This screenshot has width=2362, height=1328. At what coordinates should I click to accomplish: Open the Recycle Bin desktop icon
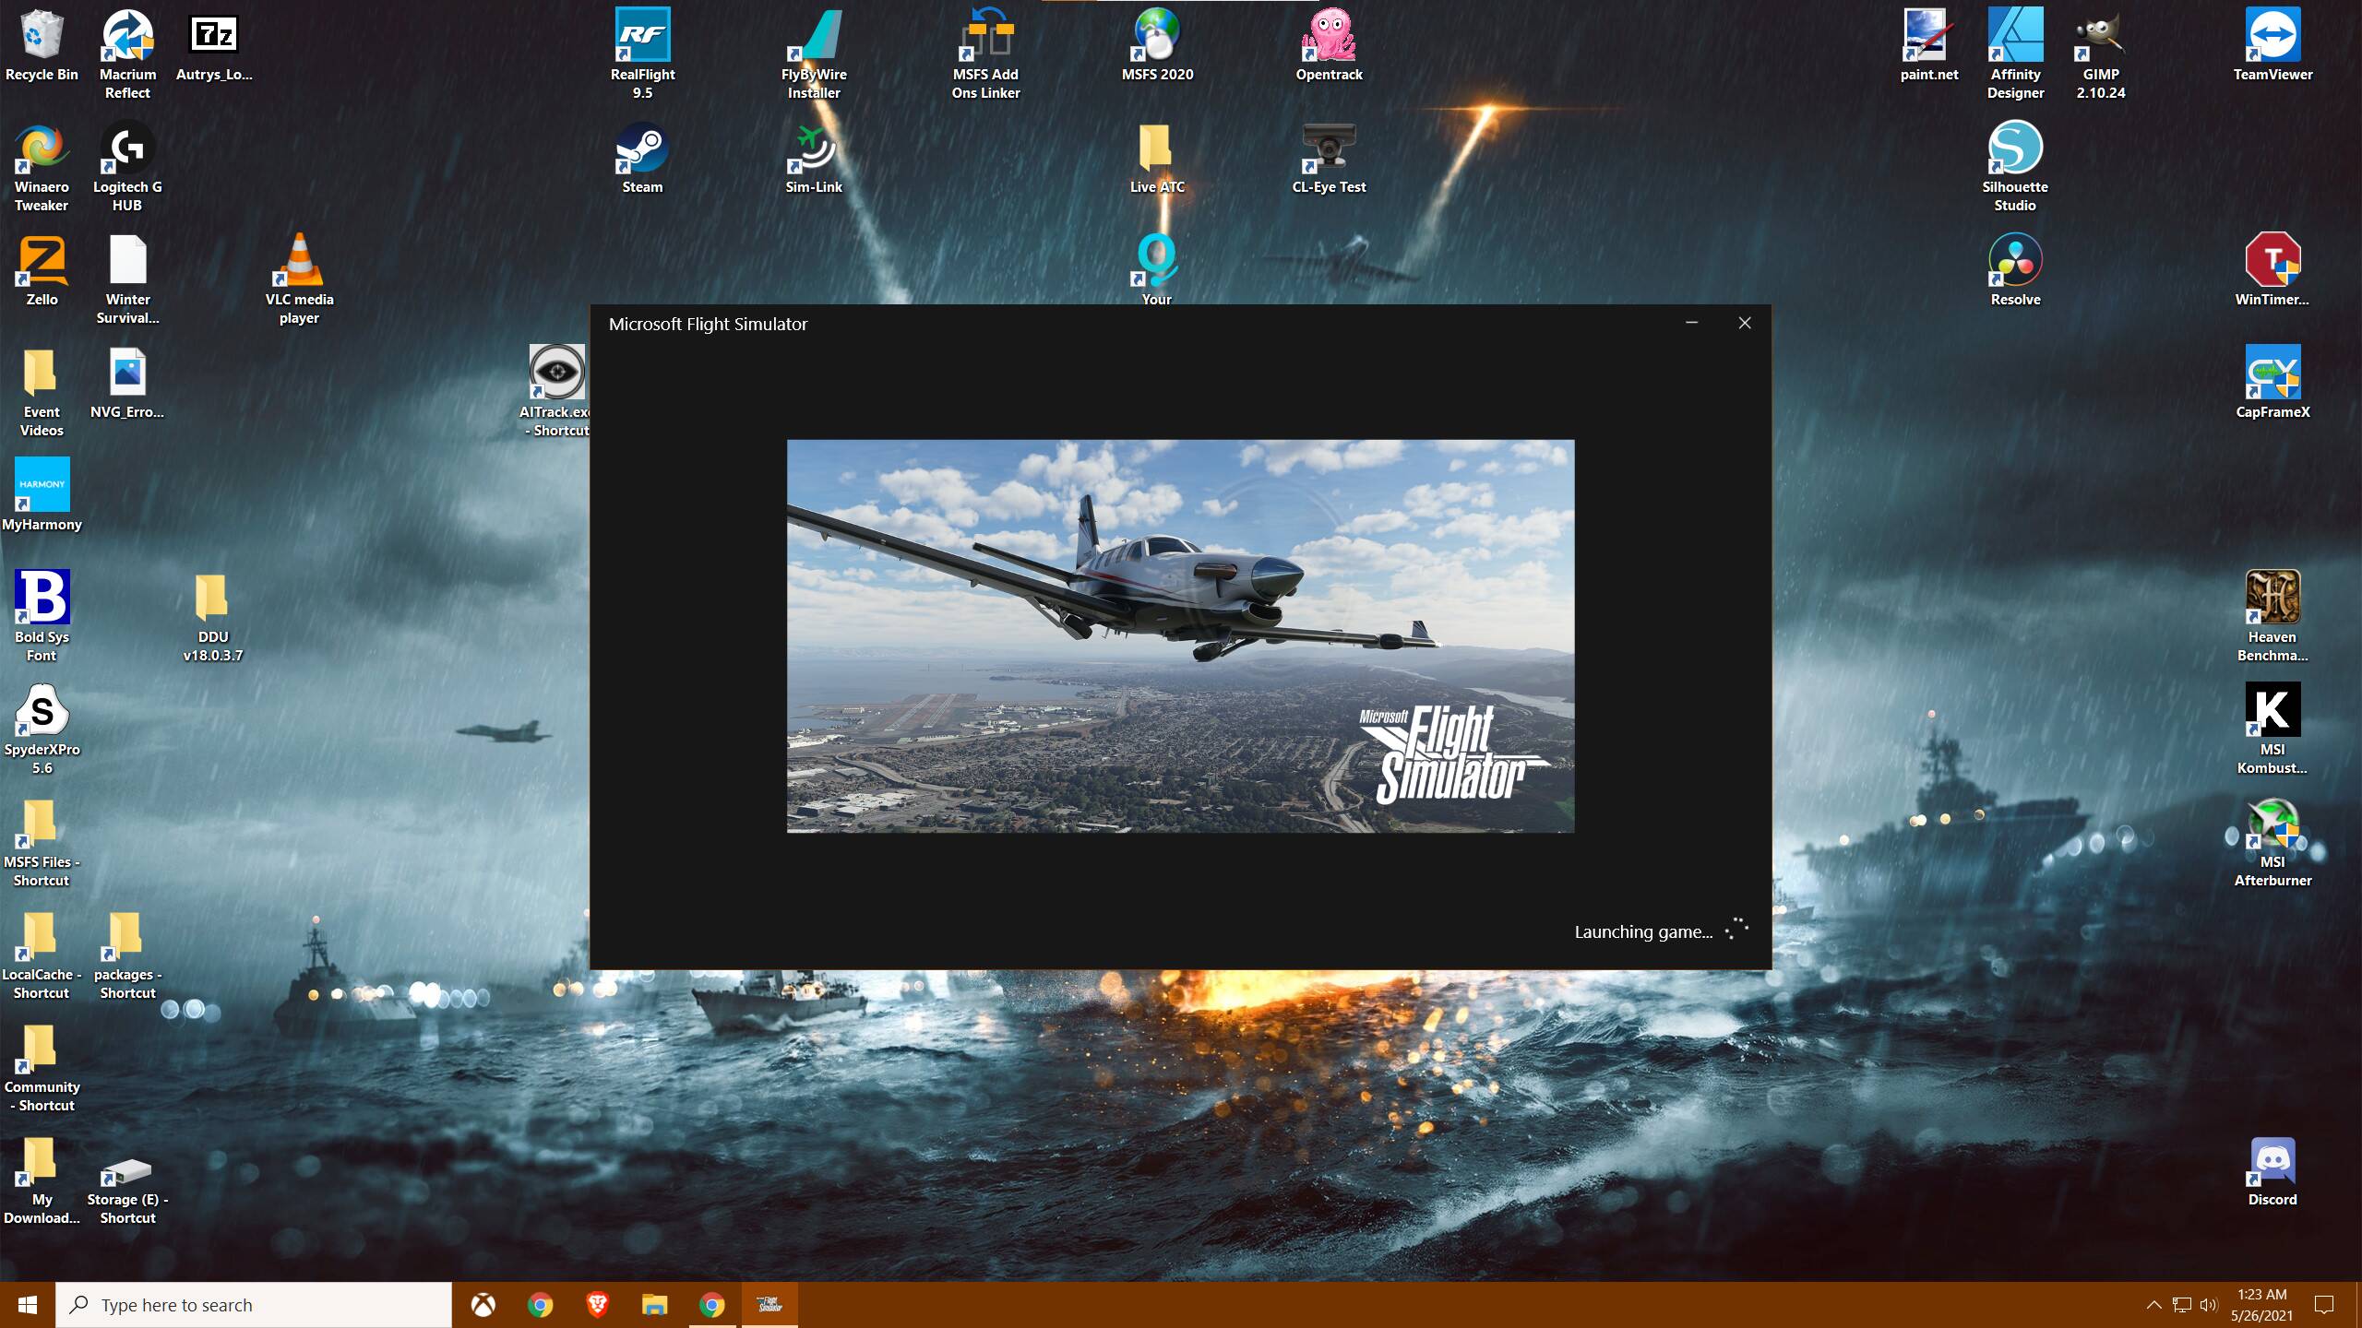(42, 46)
